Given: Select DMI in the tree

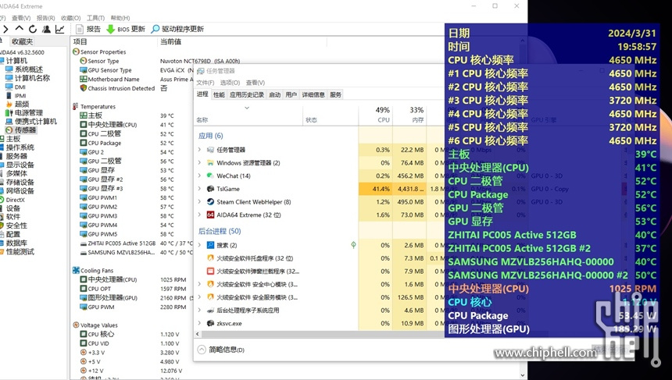Looking at the screenshot, I should tap(20, 87).
